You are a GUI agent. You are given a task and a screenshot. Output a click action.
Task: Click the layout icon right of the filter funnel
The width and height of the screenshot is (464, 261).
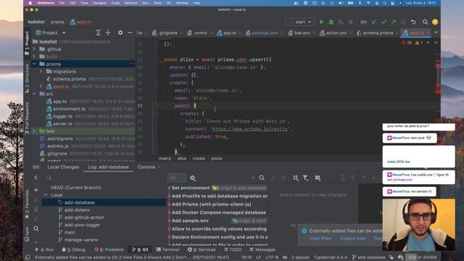coord(318,178)
